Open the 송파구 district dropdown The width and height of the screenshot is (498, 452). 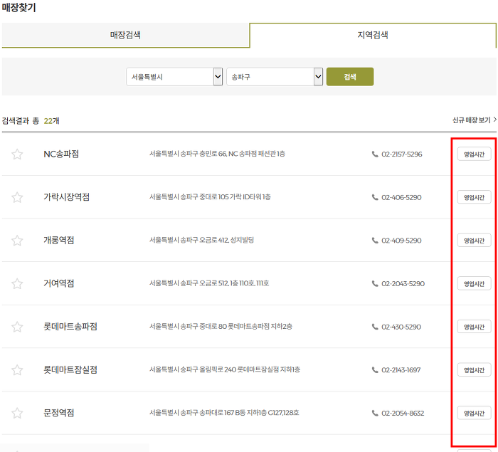[x=275, y=77]
